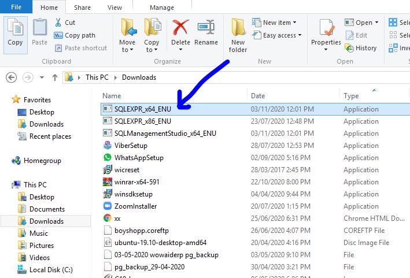Sort files by Date column header

[258, 96]
